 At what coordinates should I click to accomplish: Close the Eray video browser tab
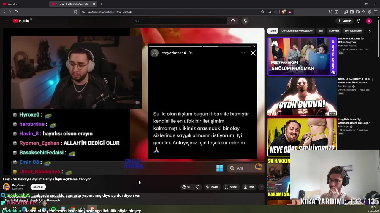point(94,4)
